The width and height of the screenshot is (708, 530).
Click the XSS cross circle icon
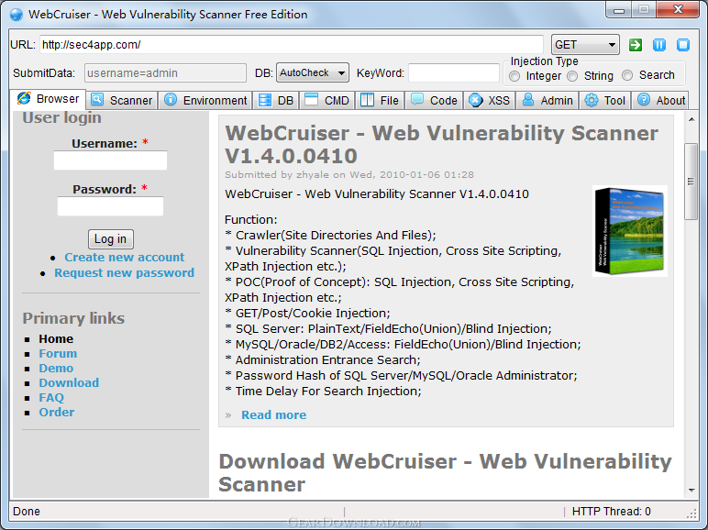[x=475, y=100]
